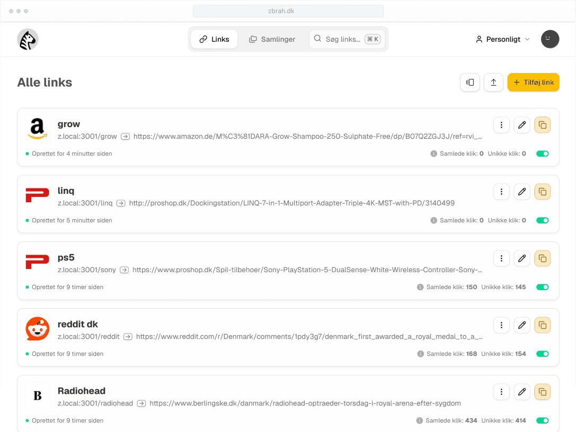The image size is (576, 432).
Task: Open more options for reddit dk link
Action: 501,325
